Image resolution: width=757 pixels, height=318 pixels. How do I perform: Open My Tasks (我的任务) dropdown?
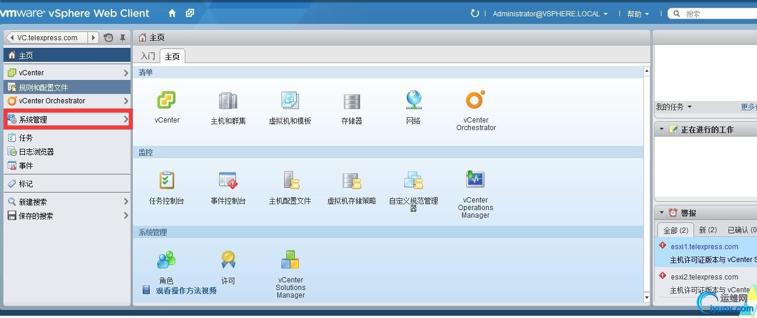click(674, 107)
